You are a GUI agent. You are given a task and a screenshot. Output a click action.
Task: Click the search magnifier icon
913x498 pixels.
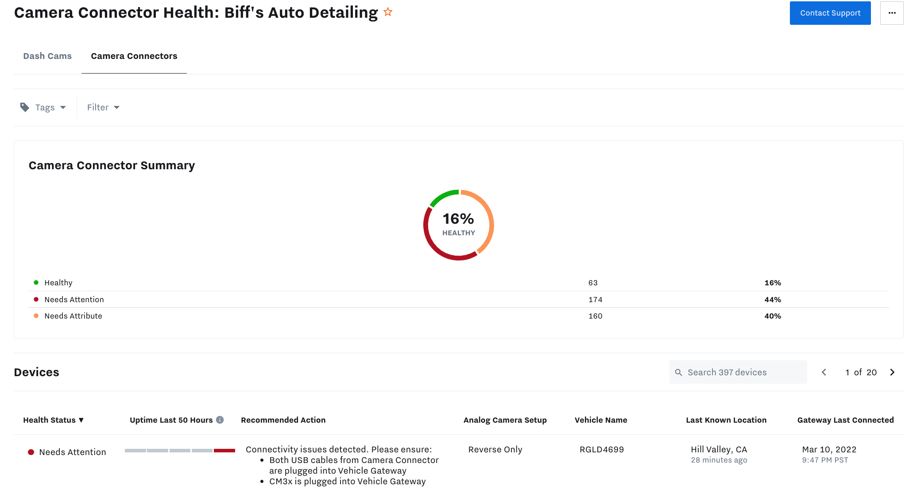click(678, 373)
